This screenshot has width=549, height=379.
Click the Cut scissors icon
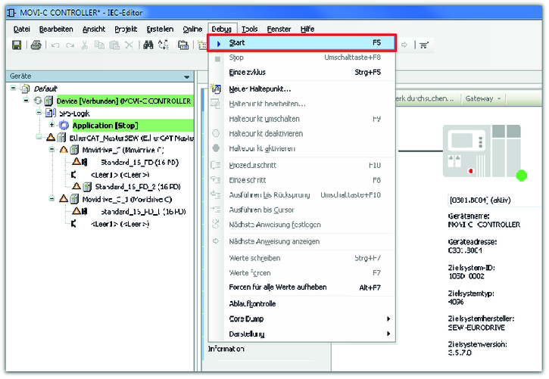tap(83, 45)
